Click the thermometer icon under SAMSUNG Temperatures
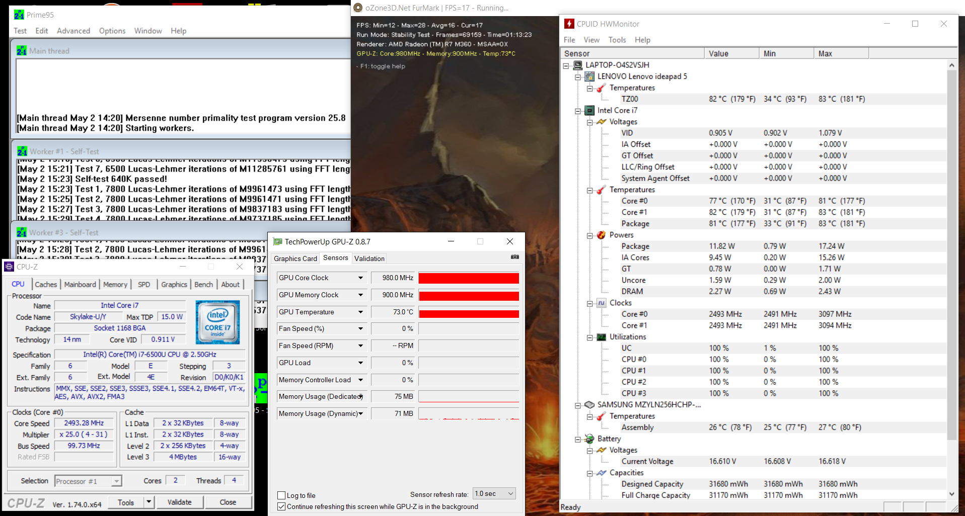This screenshot has height=516, width=965. click(x=601, y=416)
